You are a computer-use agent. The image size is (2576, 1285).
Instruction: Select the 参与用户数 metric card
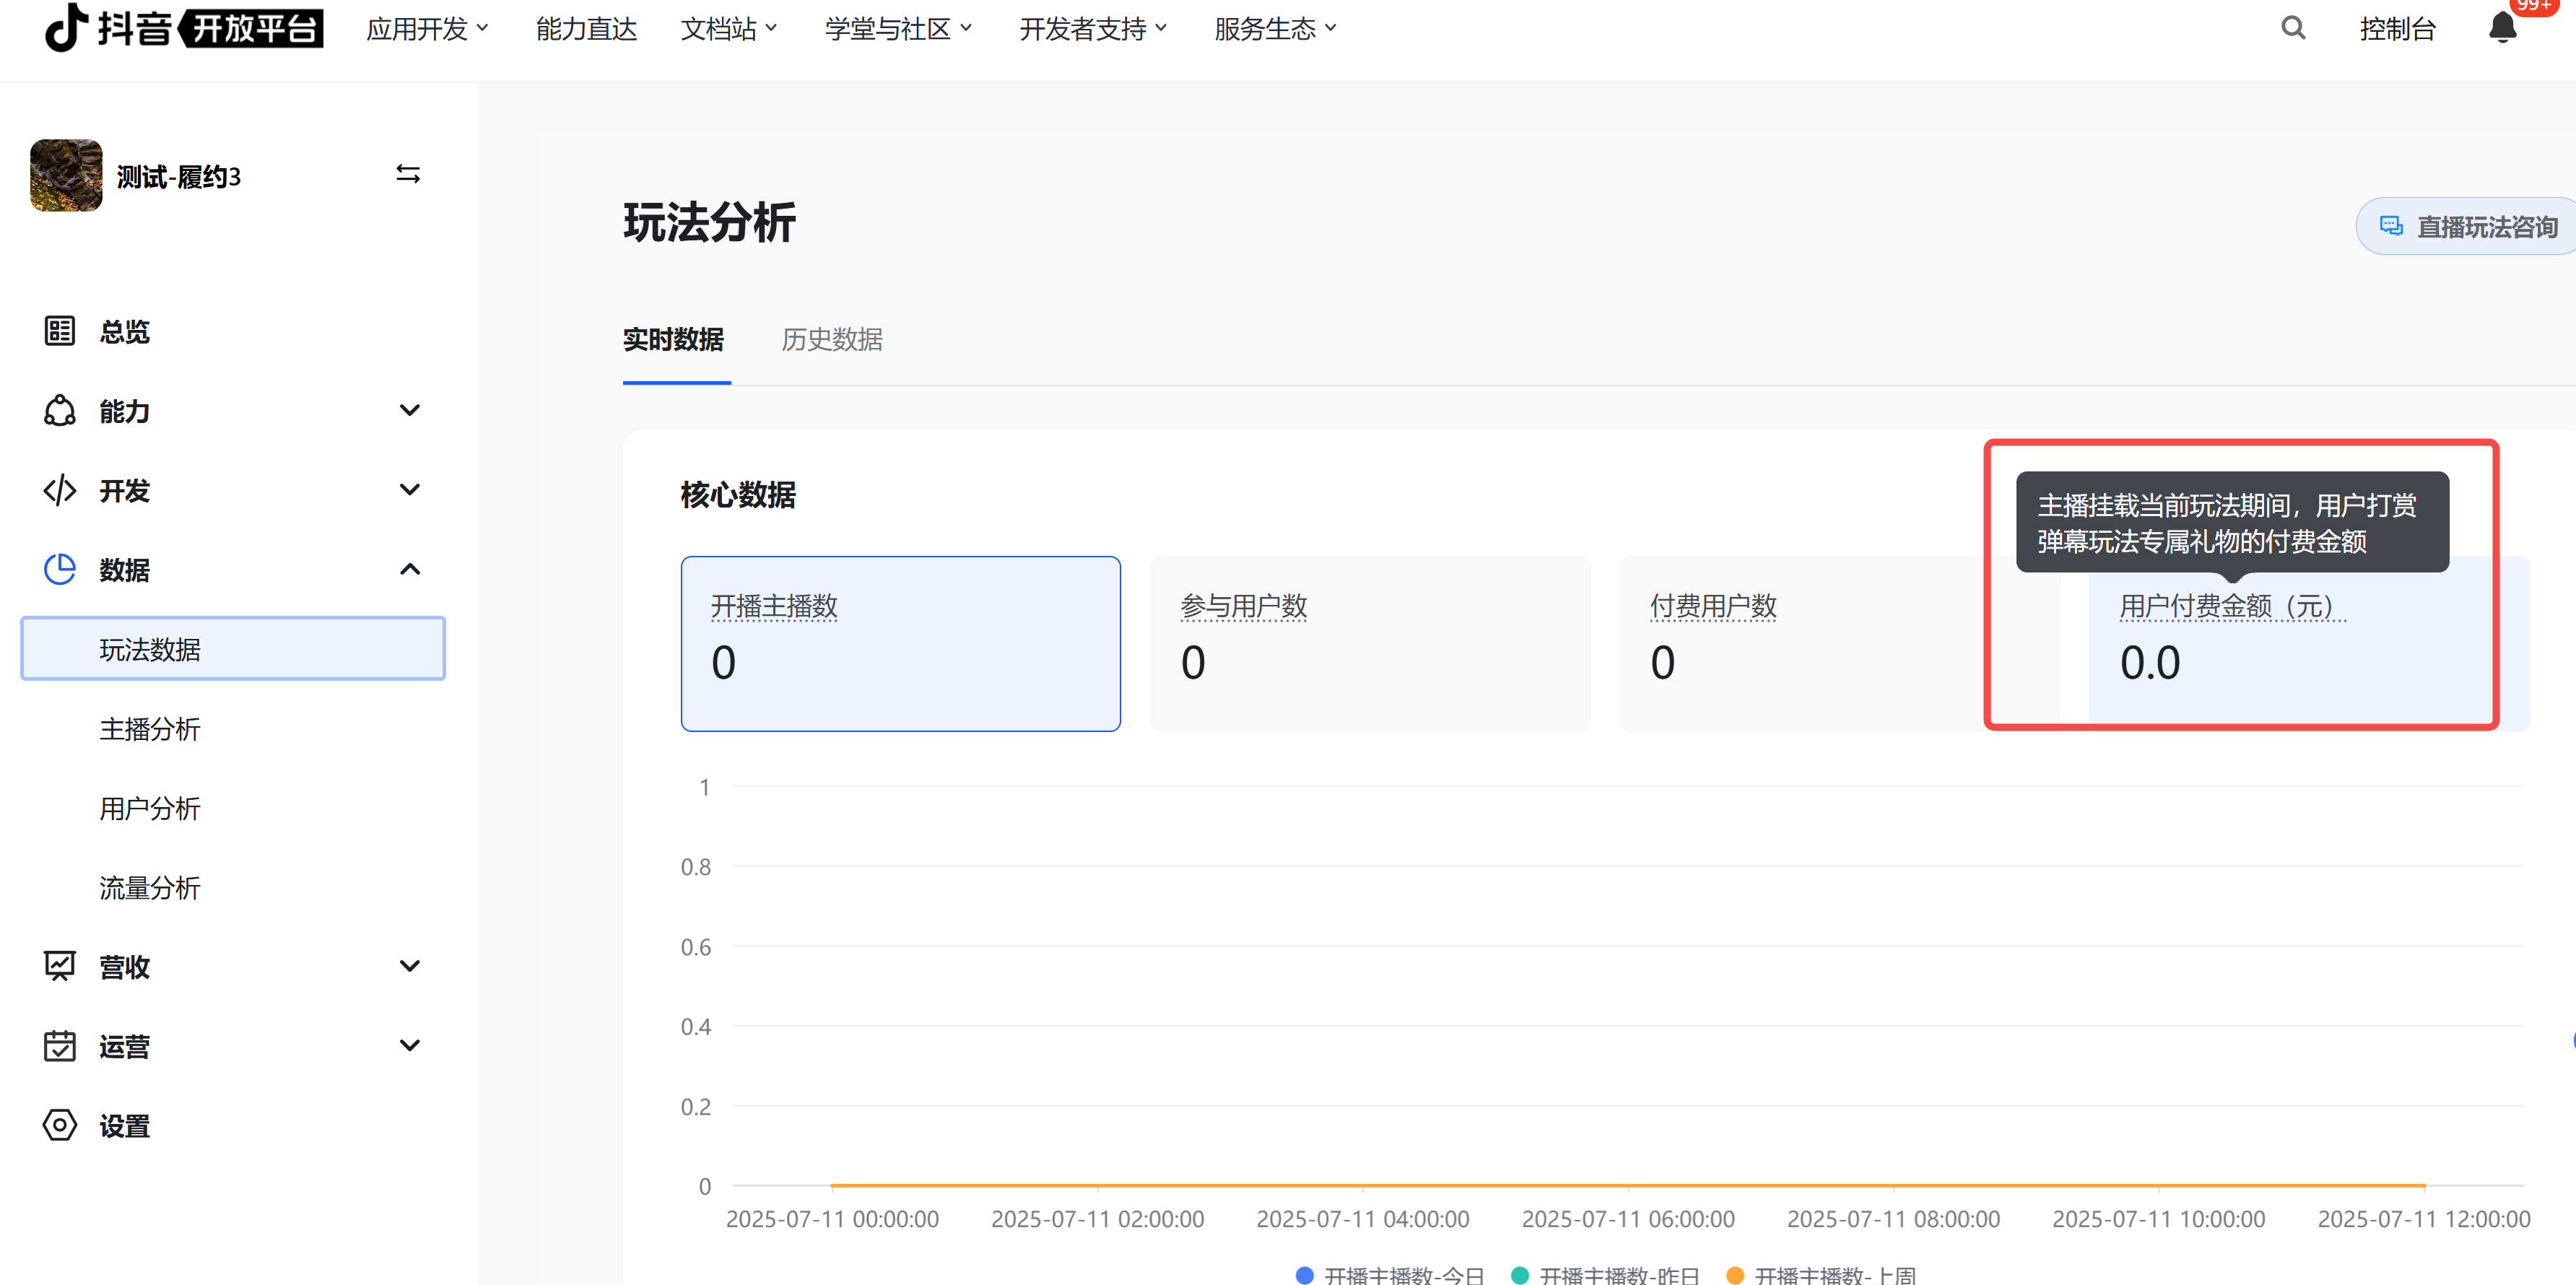pos(1369,643)
